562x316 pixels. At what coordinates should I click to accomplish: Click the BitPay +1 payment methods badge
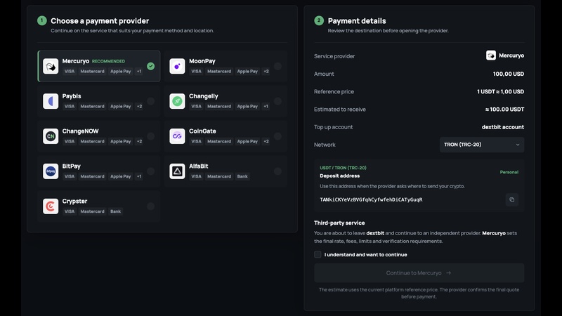tap(139, 176)
